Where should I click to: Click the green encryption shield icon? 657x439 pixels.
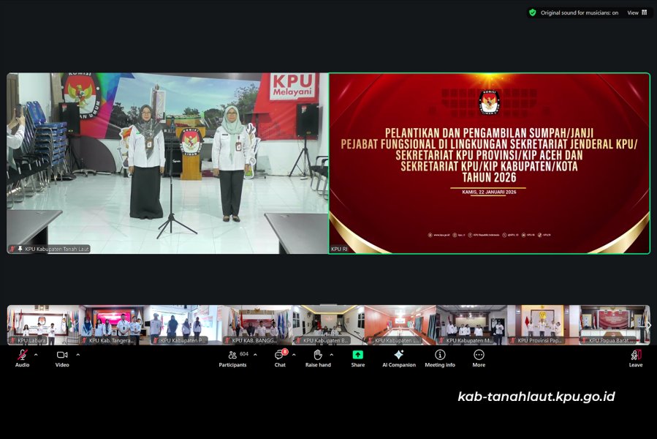click(x=533, y=12)
